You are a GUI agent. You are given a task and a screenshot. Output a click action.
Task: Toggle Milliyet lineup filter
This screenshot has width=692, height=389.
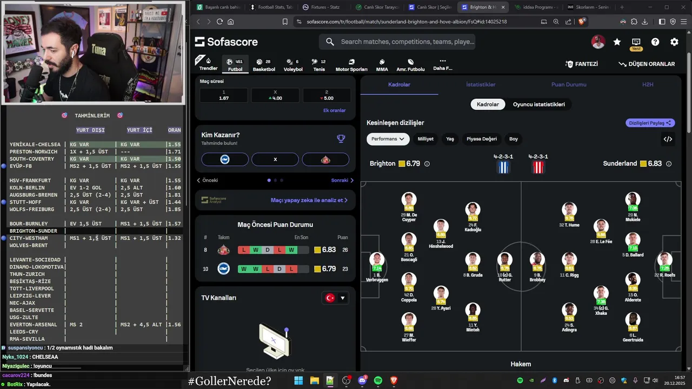click(425, 139)
